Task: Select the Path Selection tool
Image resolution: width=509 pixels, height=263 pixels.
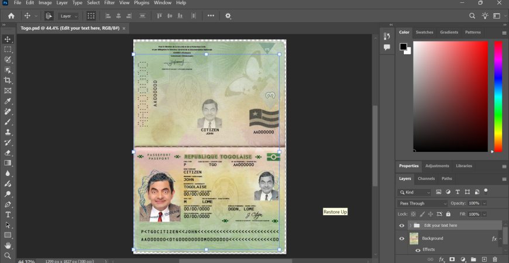Action: (8, 225)
